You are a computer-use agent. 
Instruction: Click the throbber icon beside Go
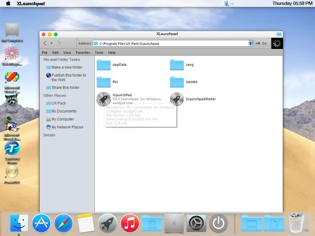(277, 43)
